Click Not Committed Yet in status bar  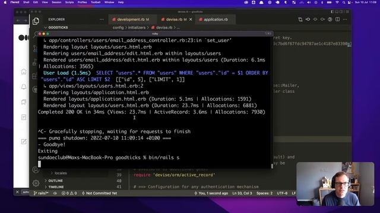point(99,193)
